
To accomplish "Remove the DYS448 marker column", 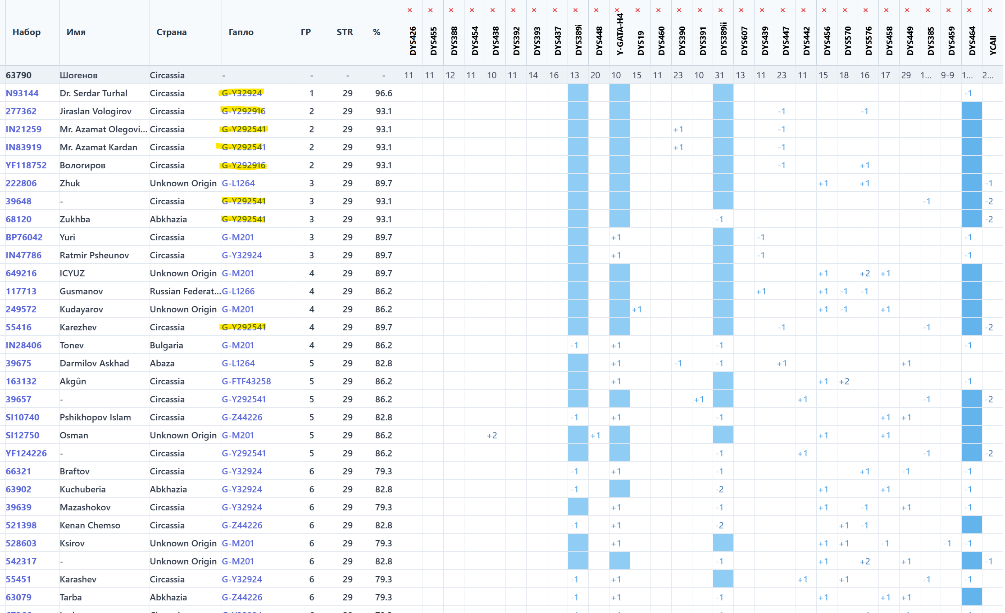I will [596, 10].
